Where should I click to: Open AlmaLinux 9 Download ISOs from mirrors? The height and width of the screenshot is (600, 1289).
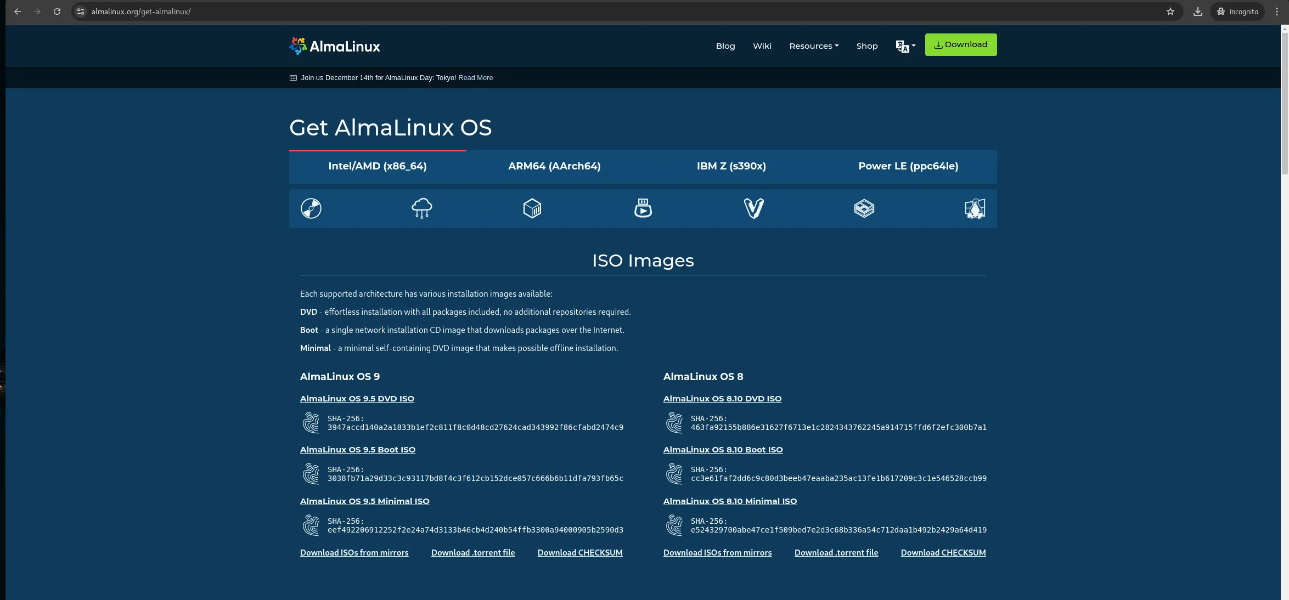tap(354, 553)
